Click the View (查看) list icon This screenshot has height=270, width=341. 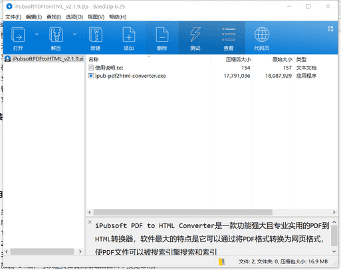[x=229, y=35]
